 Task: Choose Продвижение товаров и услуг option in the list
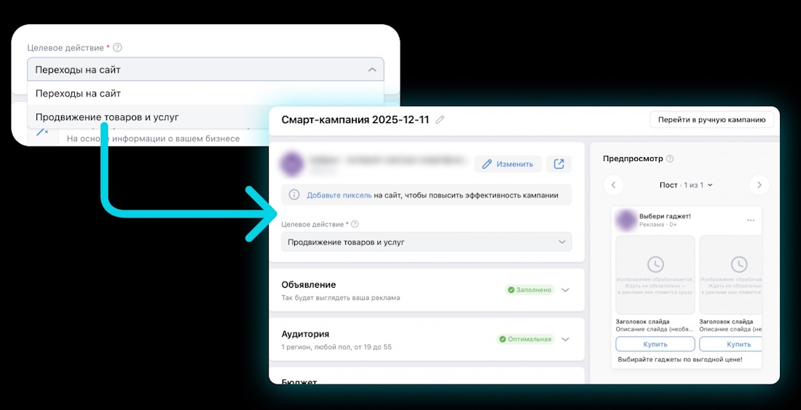pos(107,117)
